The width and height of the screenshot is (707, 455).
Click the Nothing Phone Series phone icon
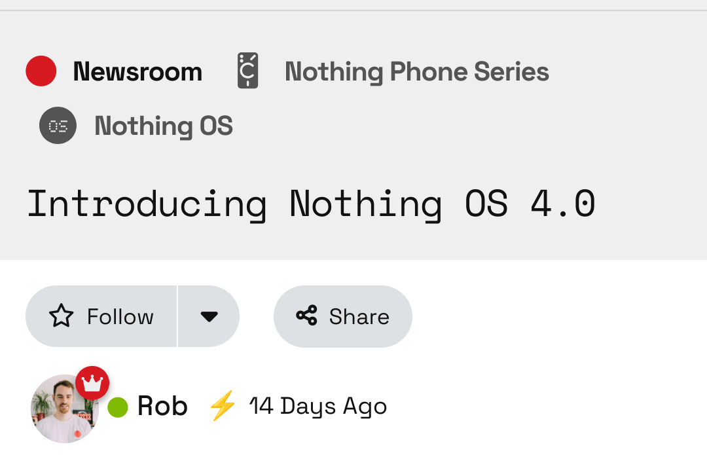(247, 71)
